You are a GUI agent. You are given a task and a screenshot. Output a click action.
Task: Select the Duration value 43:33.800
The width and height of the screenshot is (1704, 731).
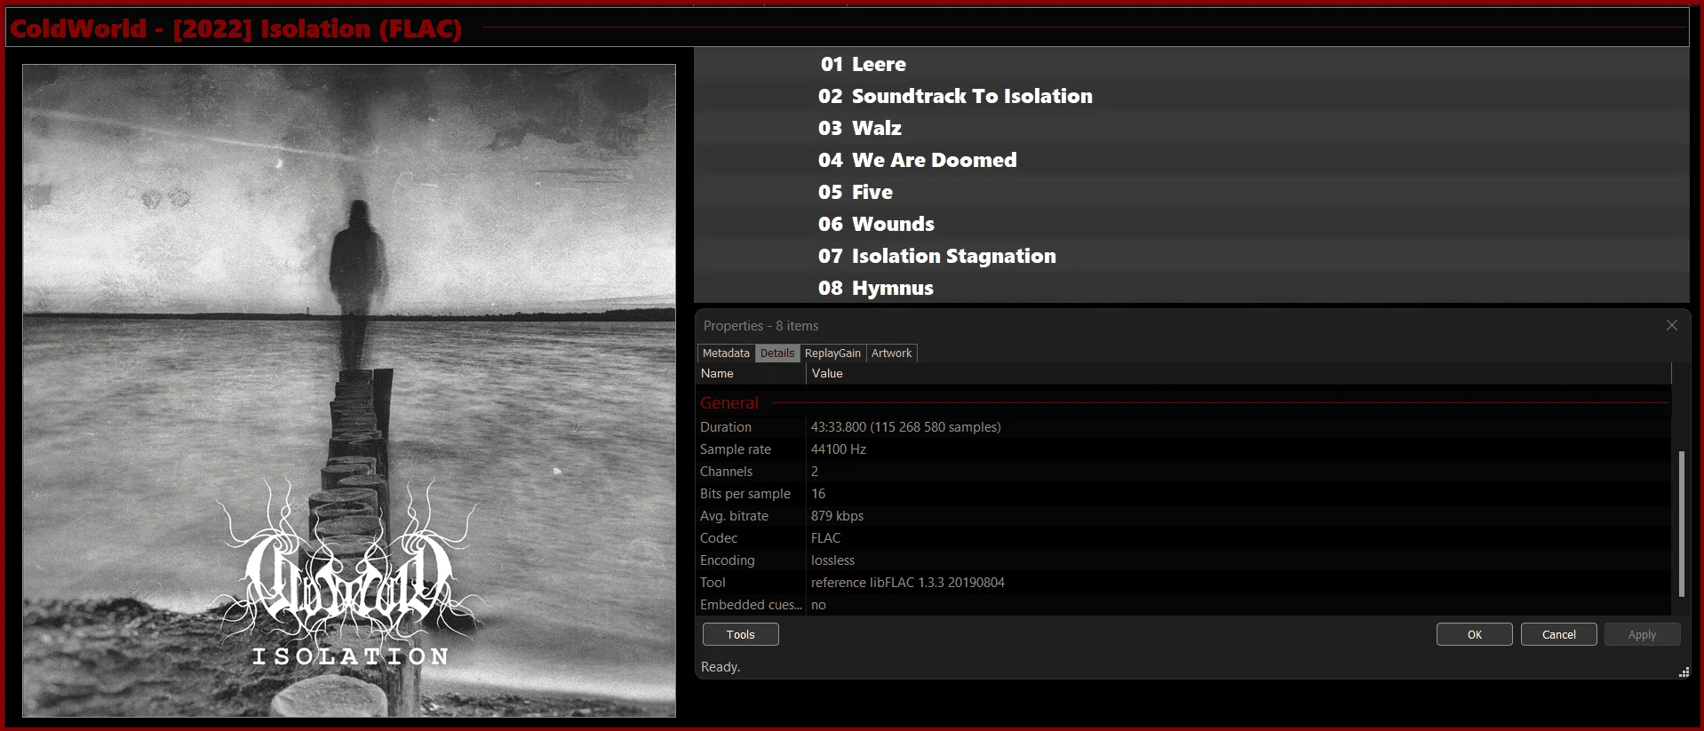coord(905,427)
